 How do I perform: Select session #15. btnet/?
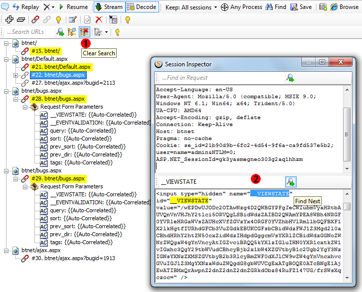click(46, 51)
